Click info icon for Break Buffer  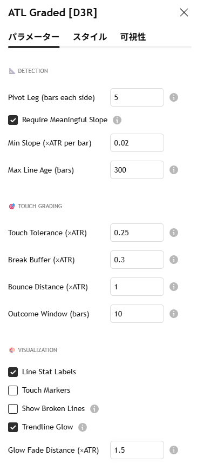click(174, 260)
